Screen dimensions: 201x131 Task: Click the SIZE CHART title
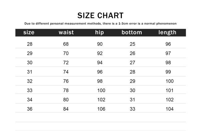[101, 15]
